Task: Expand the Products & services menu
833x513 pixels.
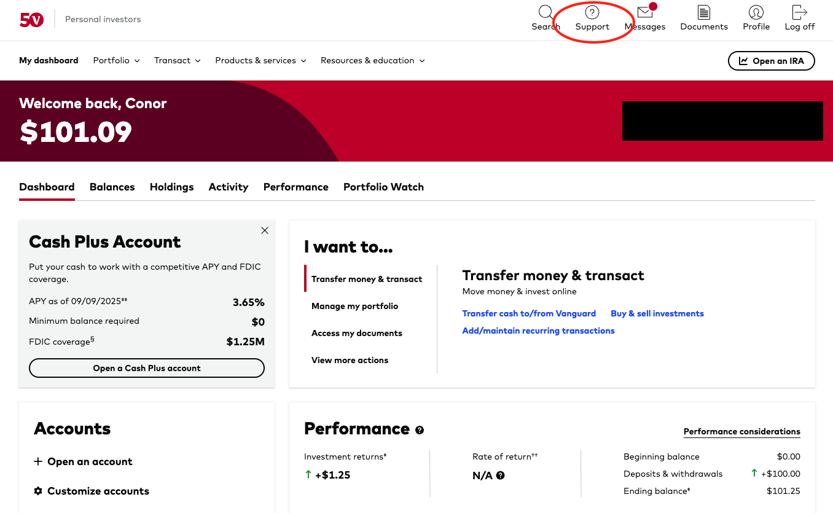Action: pos(260,60)
